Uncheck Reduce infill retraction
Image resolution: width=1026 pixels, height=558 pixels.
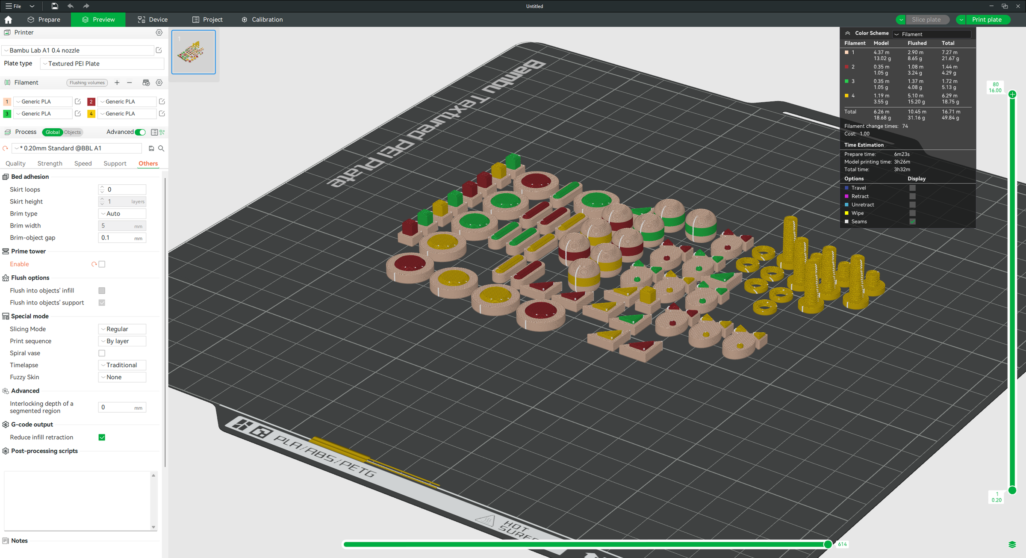(x=102, y=437)
